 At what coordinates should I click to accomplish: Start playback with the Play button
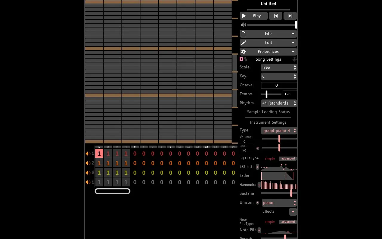254,16
